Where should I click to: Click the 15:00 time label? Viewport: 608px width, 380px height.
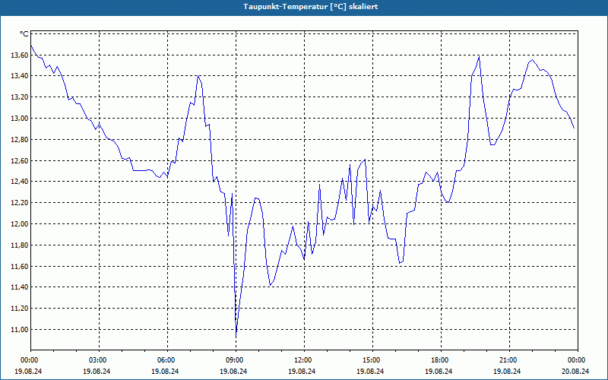point(372,360)
